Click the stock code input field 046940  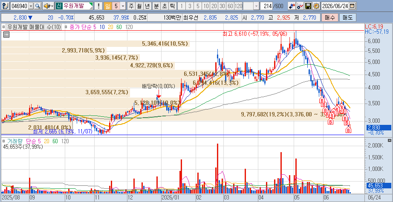tap(20, 6)
